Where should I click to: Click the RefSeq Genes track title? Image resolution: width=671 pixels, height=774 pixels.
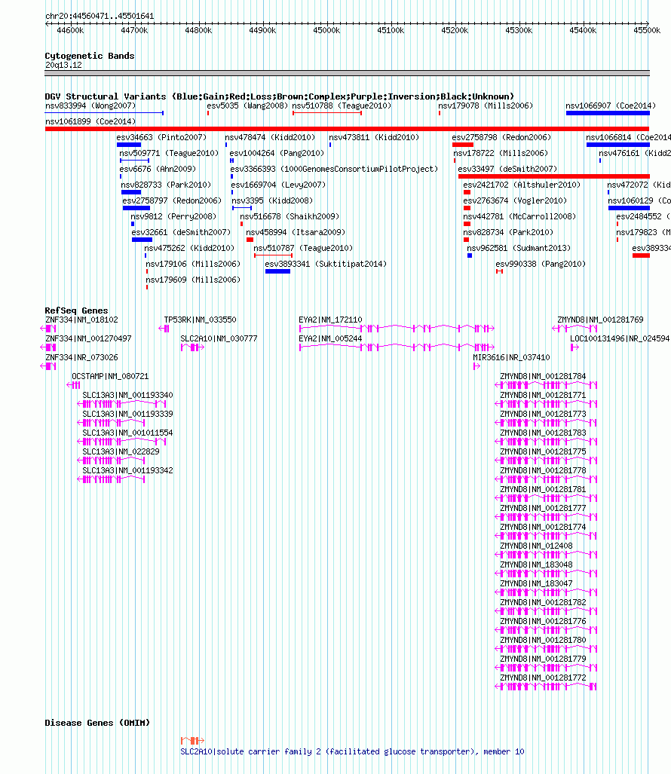[x=77, y=311]
